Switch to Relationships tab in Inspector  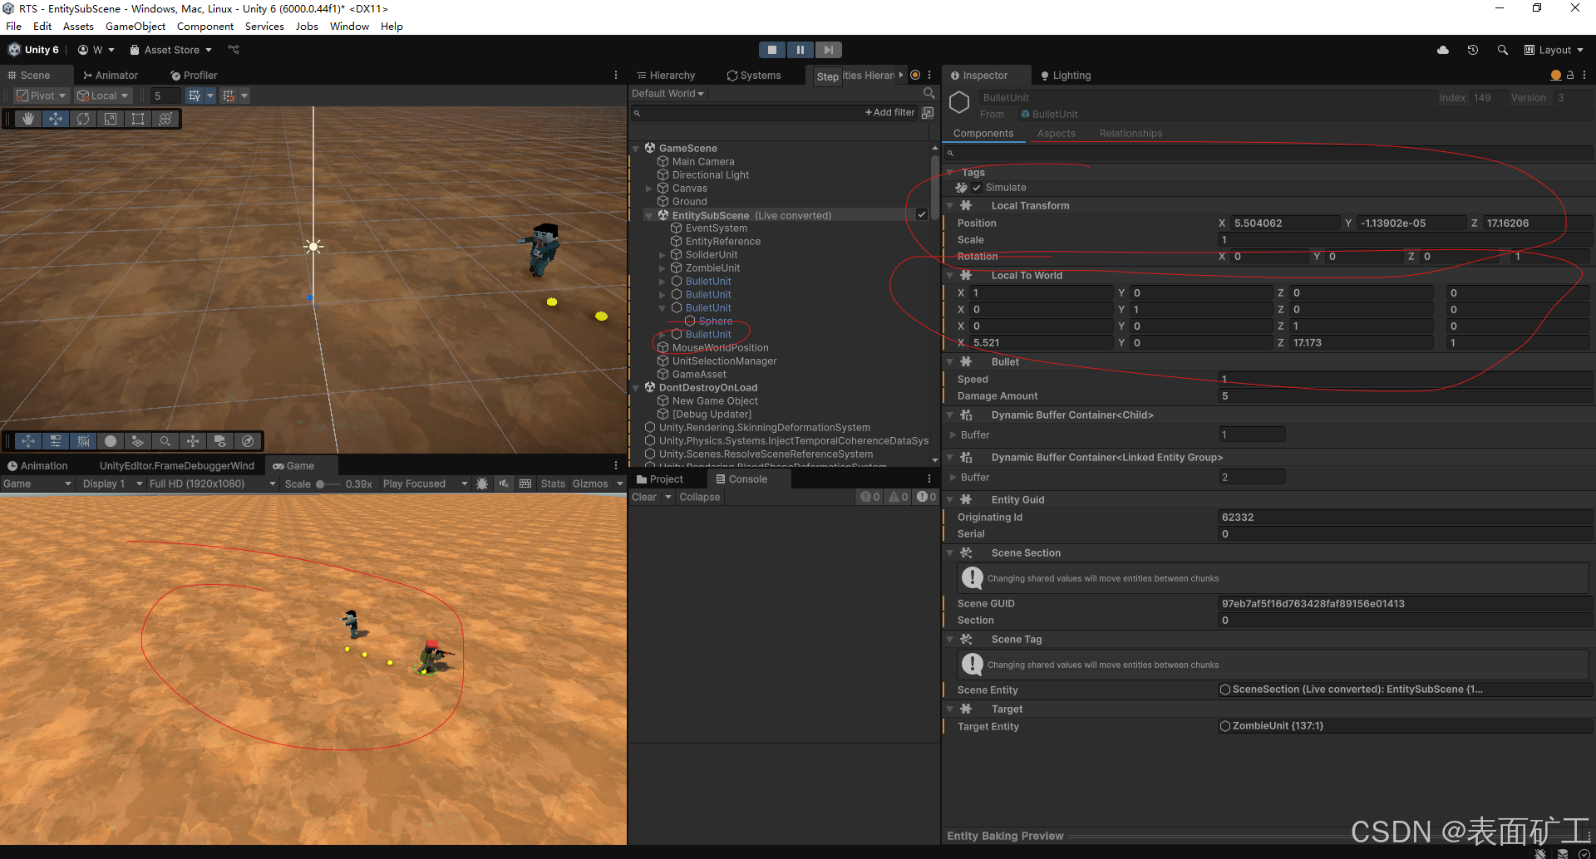point(1130,133)
